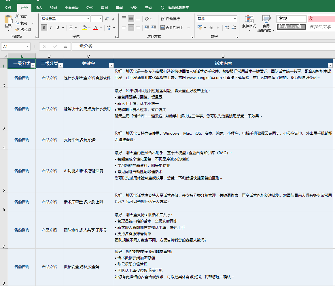Screen dimensions: 335x286
Task: Open the filter dropdown for 话术内容
Action: [x=330, y=65]
